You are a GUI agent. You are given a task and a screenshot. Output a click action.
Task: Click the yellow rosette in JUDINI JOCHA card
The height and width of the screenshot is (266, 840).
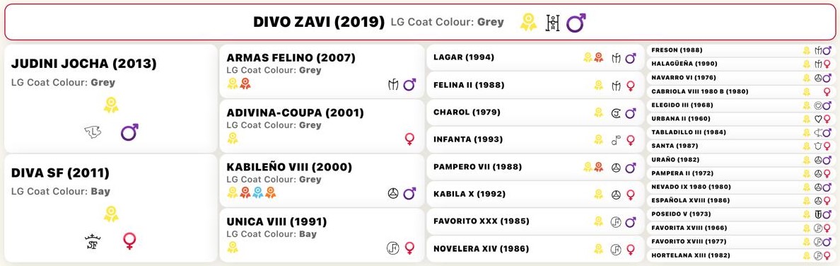111,104
